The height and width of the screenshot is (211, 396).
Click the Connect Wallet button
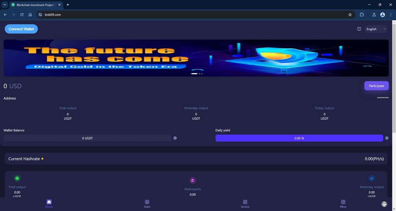pyautogui.click(x=21, y=29)
